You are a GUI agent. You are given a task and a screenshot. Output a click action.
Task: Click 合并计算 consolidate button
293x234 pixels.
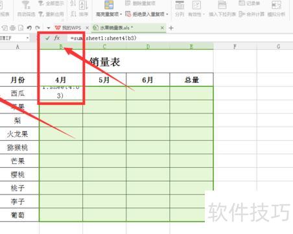click(x=252, y=14)
